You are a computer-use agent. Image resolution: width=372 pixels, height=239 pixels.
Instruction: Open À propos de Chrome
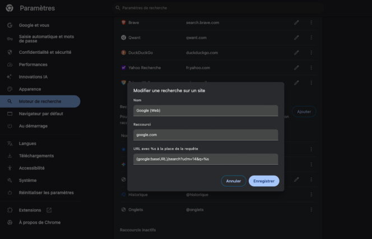pyautogui.click(x=40, y=223)
